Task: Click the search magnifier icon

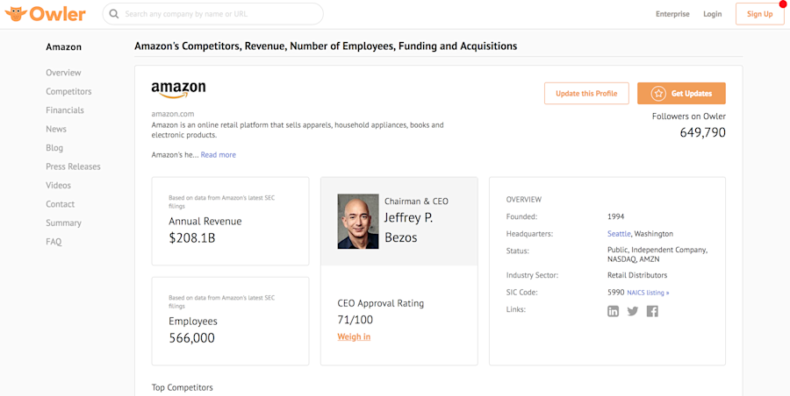Action: 114,14
